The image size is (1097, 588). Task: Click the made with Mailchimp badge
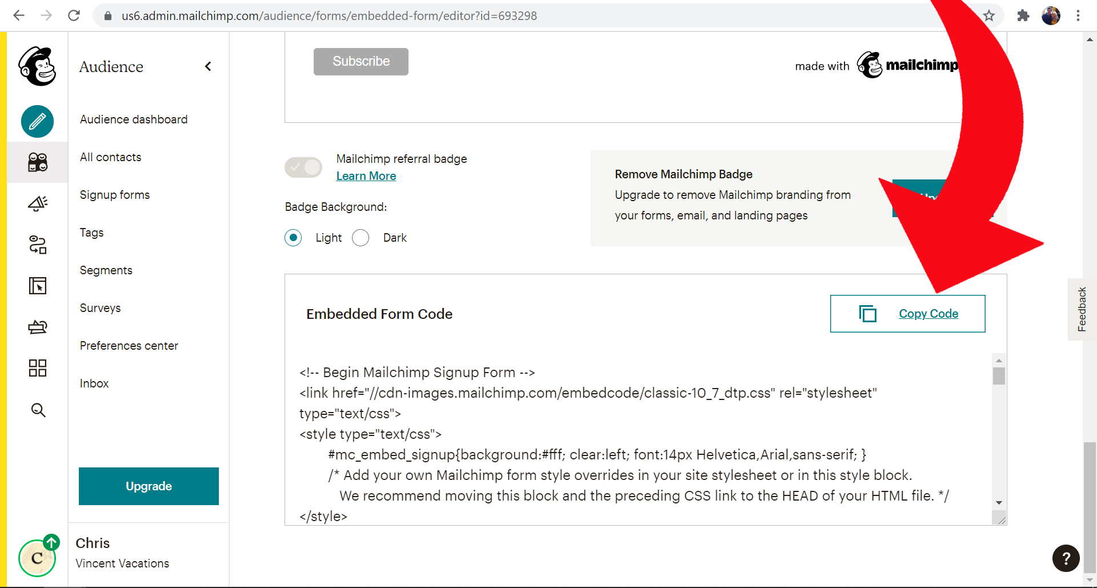pos(876,65)
